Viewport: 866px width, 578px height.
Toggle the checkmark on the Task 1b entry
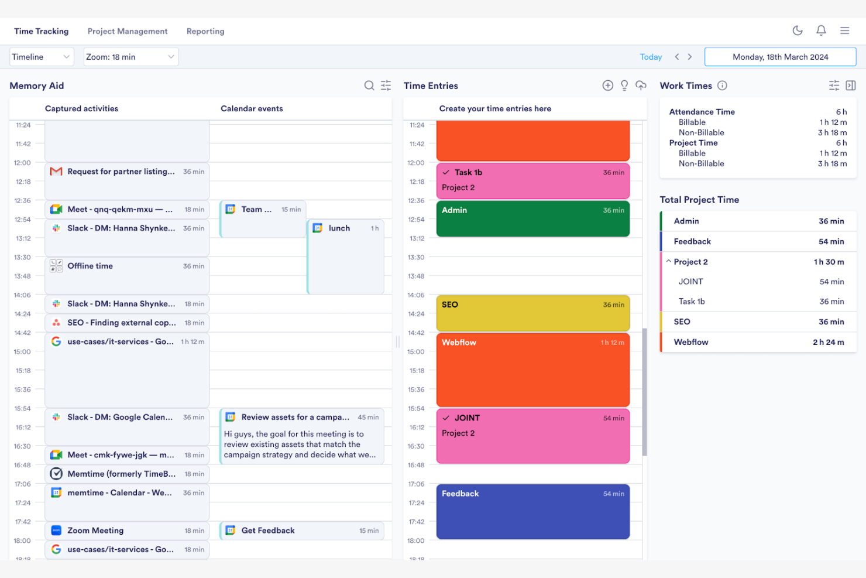[x=446, y=172]
